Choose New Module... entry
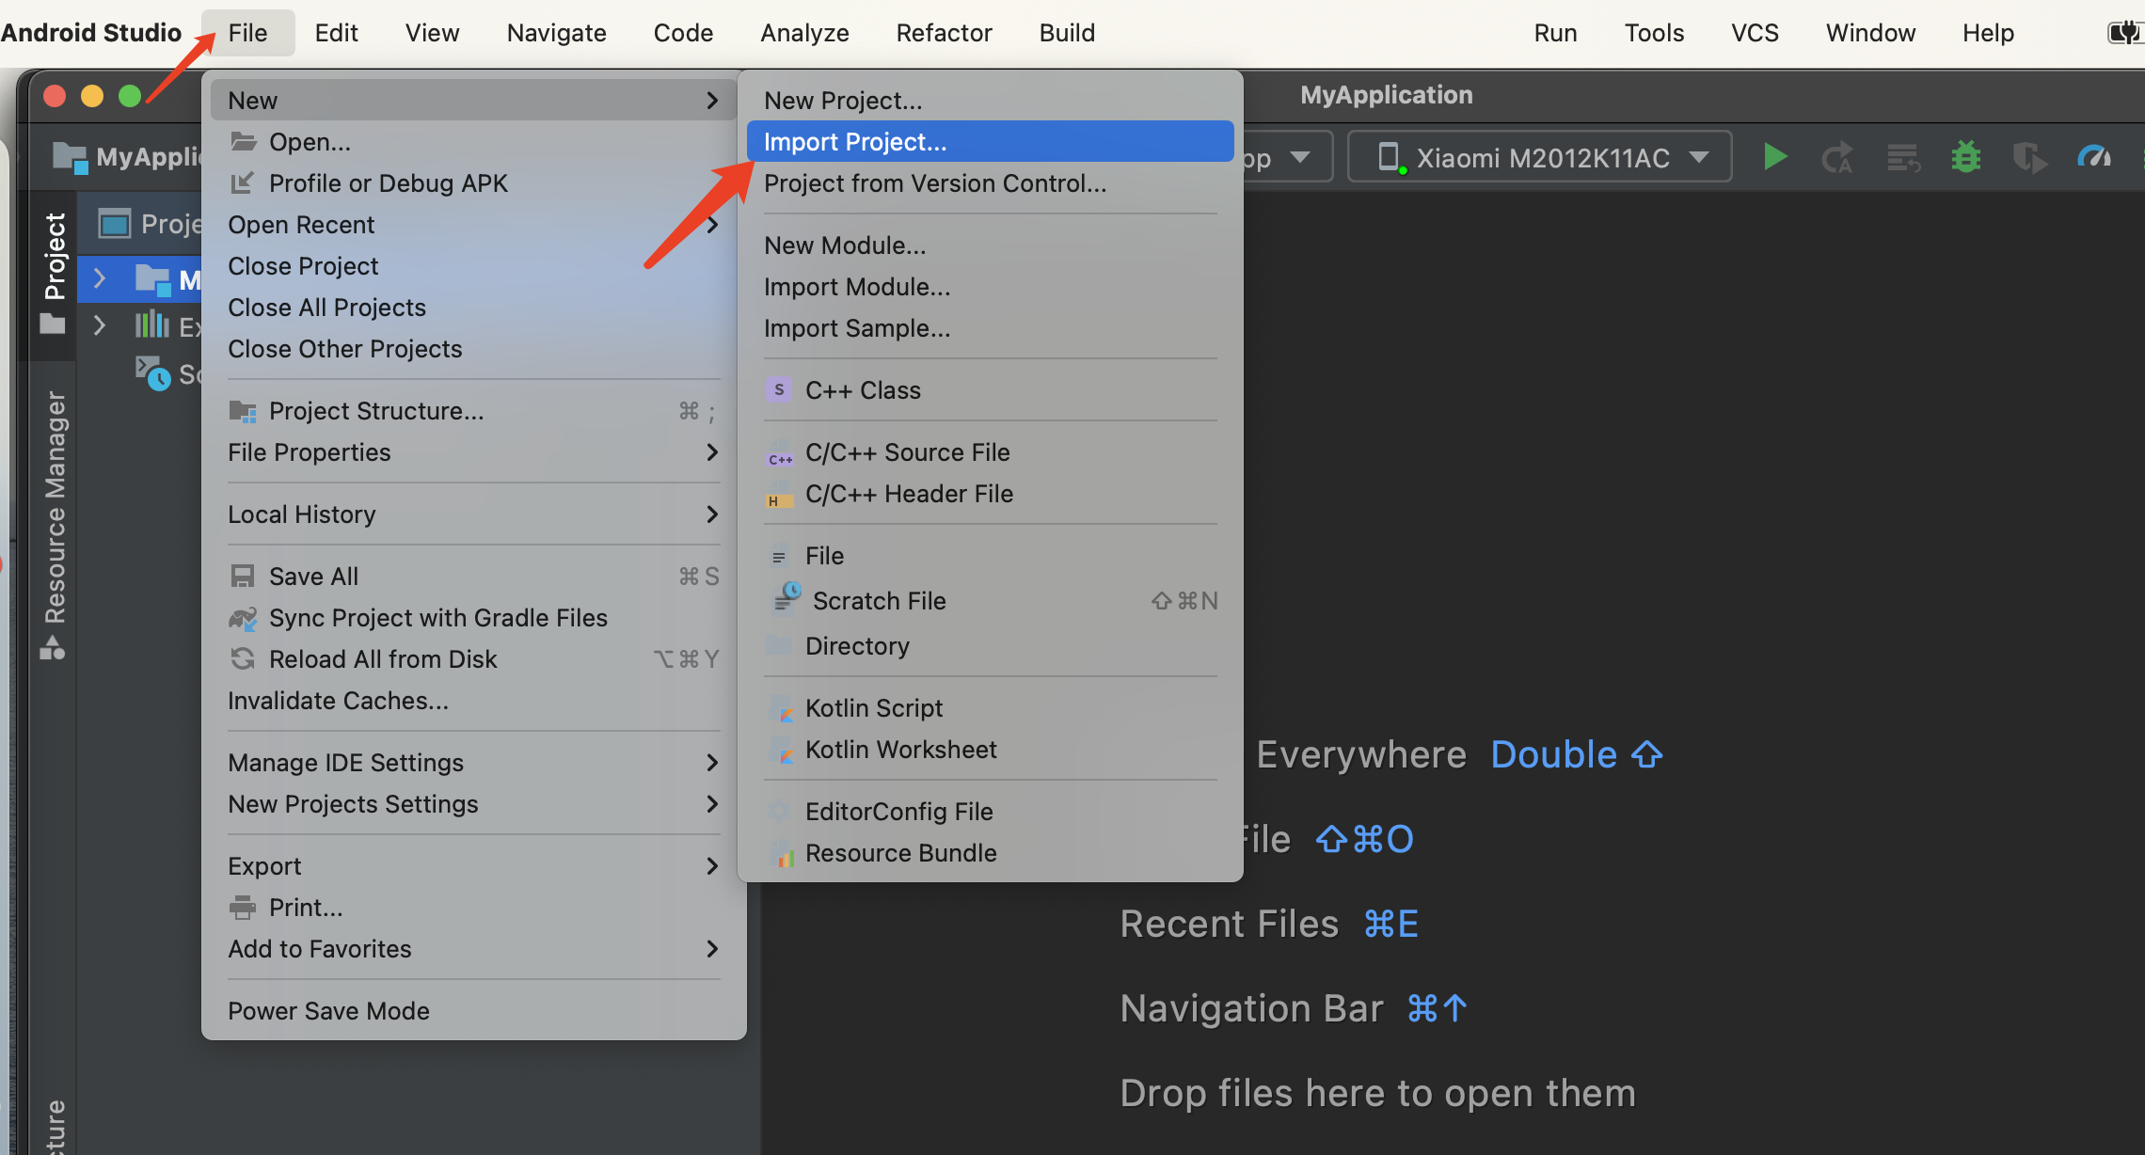Screen dimensions: 2145x1155 [990, 245]
